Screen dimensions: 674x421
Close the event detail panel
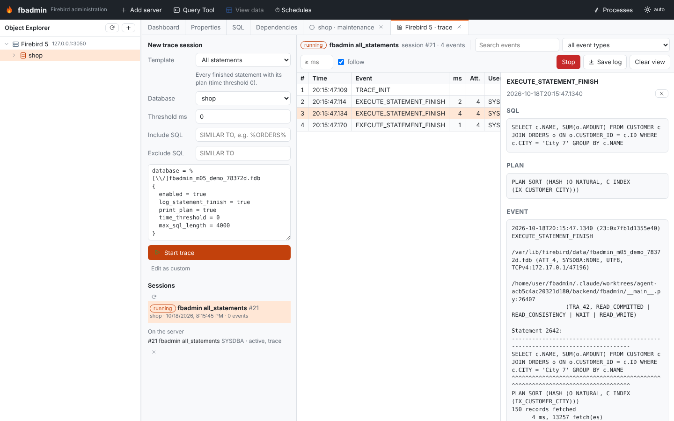click(x=662, y=94)
